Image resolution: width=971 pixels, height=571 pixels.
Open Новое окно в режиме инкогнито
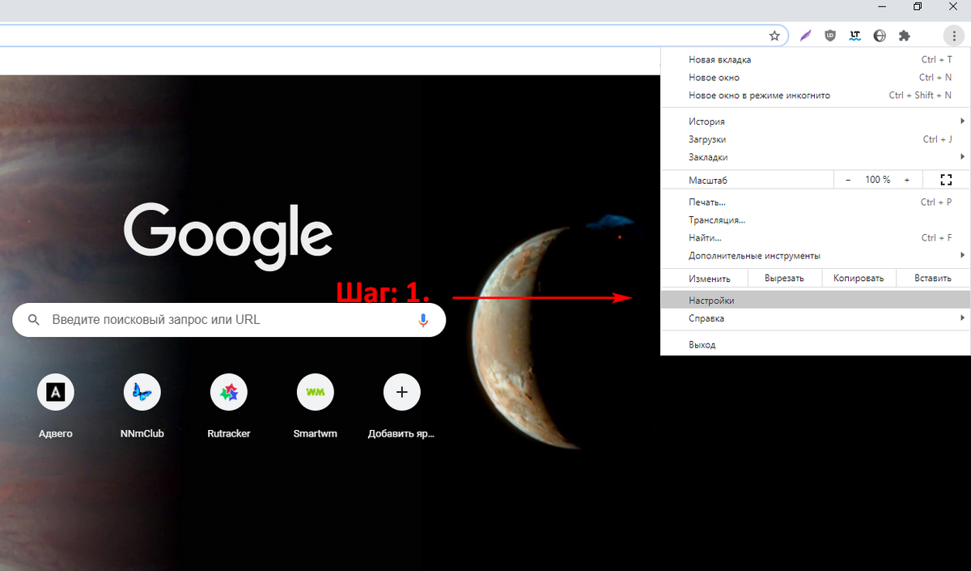click(816, 96)
